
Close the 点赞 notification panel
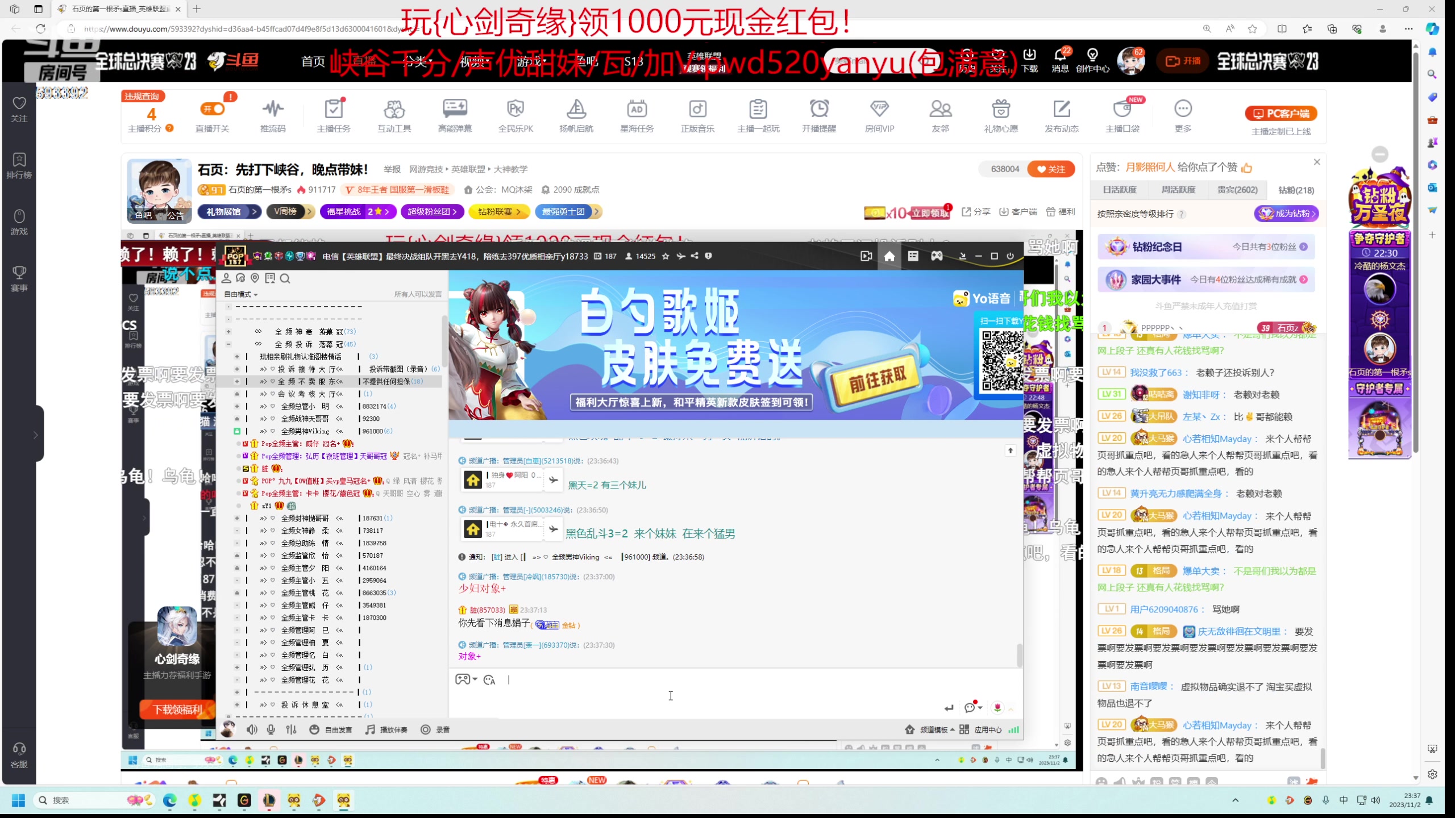(1317, 162)
